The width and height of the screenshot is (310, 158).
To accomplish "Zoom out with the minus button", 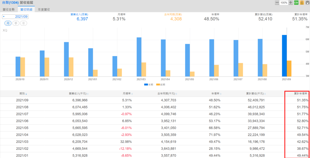I will point(277,2).
